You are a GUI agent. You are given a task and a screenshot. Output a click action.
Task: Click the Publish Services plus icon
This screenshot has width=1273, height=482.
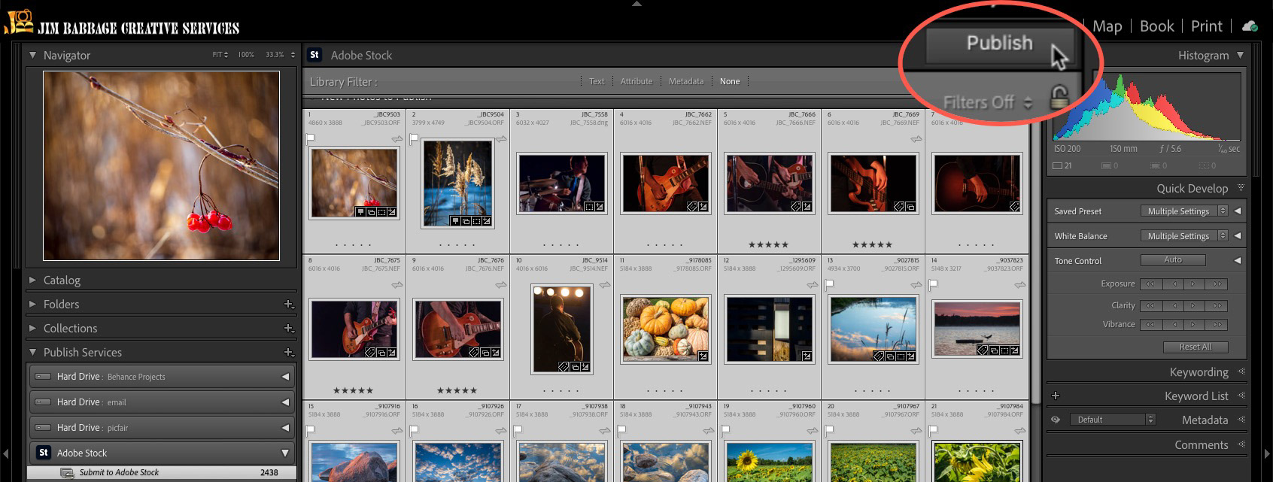pyautogui.click(x=288, y=353)
